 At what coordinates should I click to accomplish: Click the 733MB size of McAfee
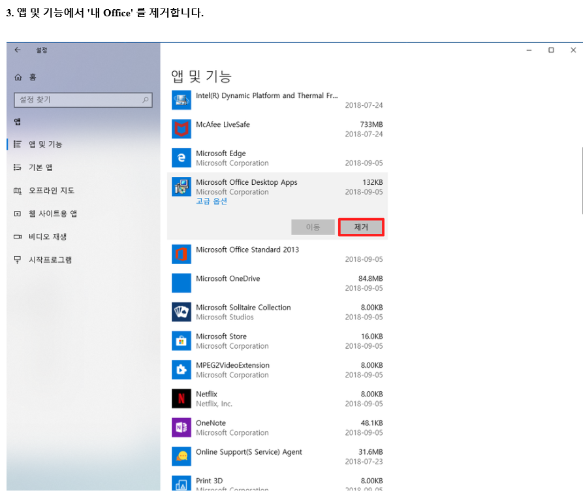(x=371, y=125)
